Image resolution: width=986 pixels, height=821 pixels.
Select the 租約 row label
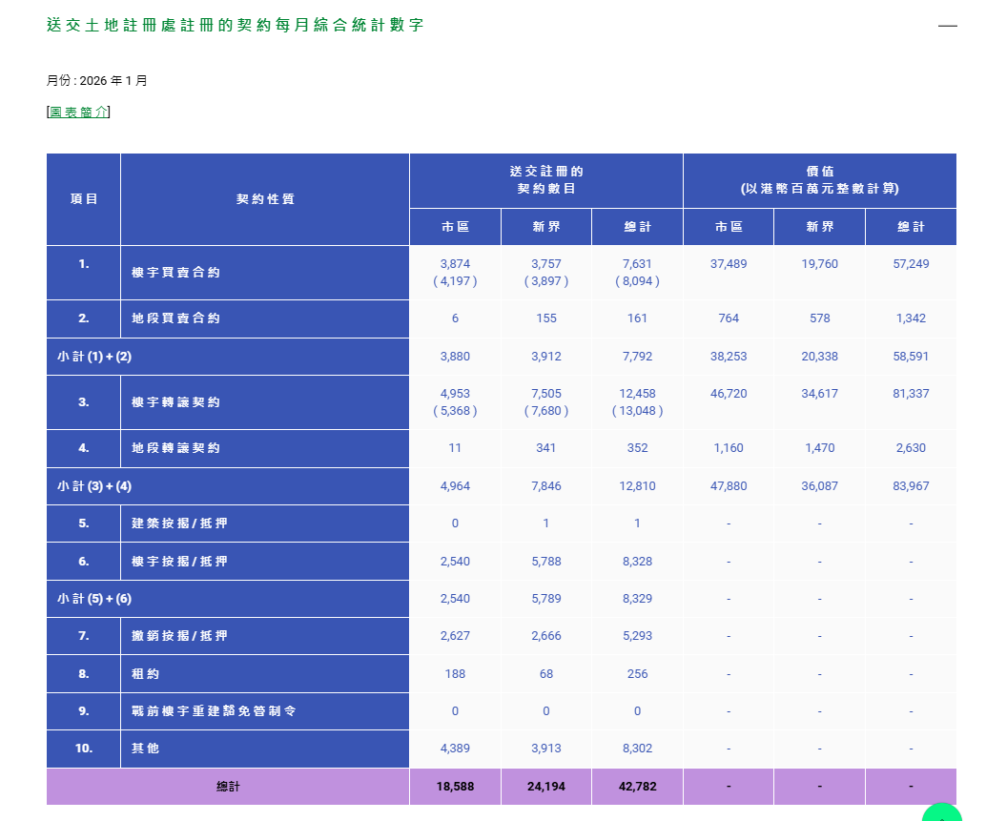(x=146, y=674)
